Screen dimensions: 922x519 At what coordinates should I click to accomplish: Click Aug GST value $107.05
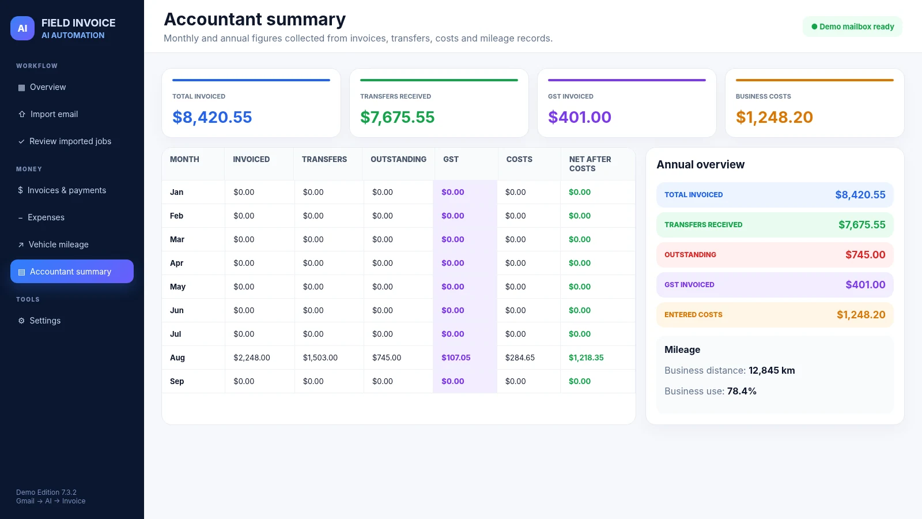[x=456, y=358]
